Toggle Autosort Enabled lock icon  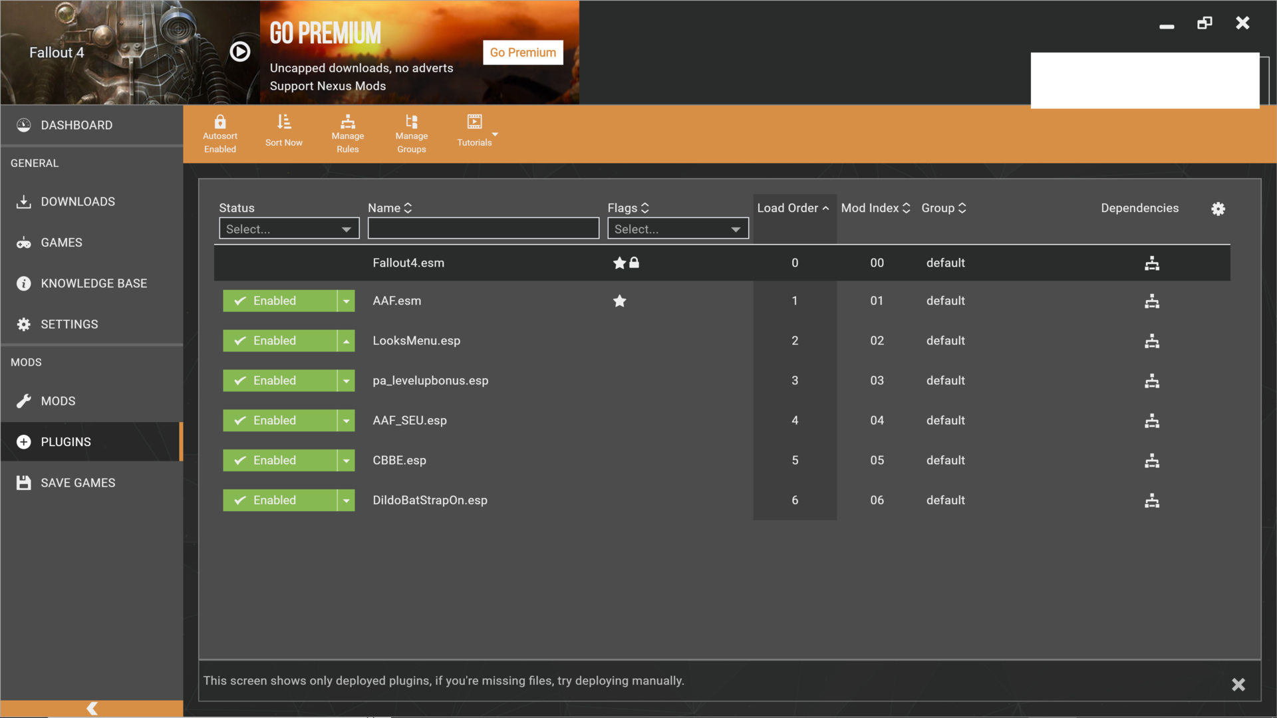pyautogui.click(x=220, y=122)
